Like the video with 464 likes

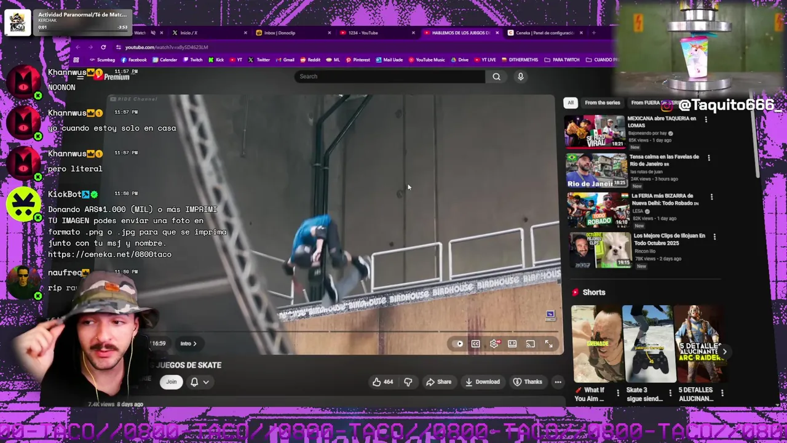[x=382, y=381]
